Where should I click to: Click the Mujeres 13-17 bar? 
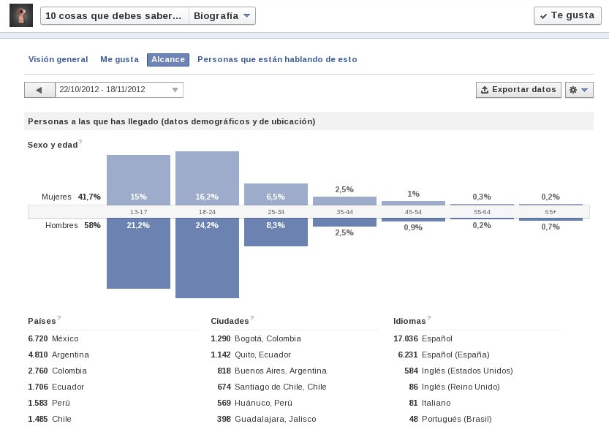pos(138,180)
